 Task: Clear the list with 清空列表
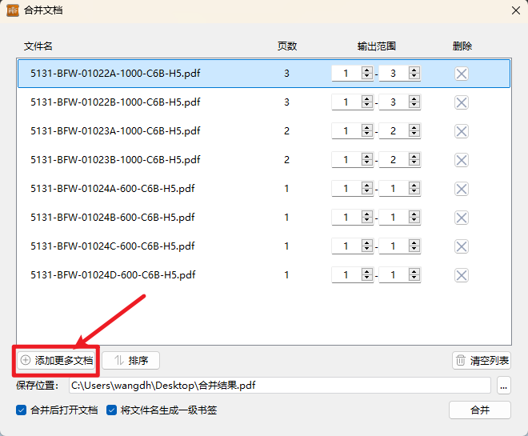coord(482,361)
